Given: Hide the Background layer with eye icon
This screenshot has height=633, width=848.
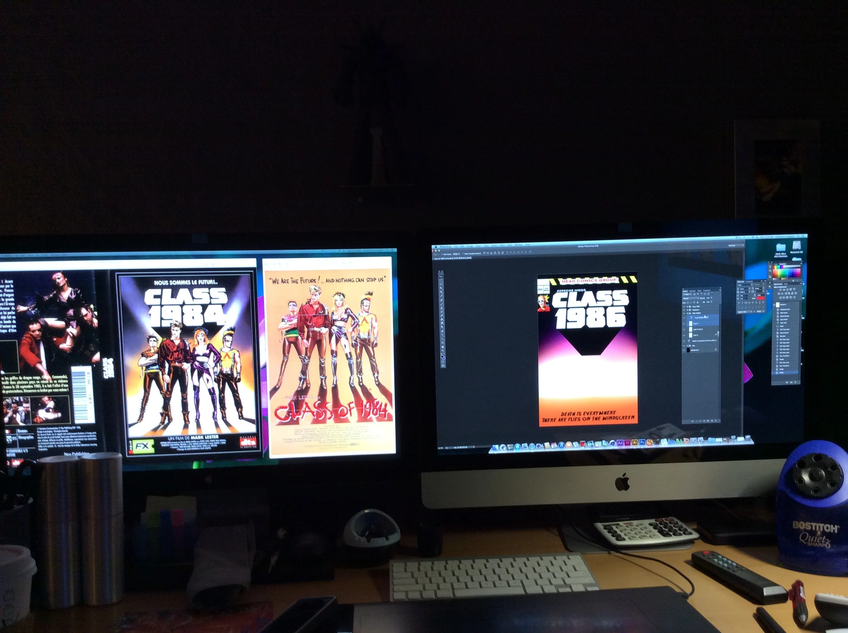Looking at the screenshot, I should pos(684,350).
